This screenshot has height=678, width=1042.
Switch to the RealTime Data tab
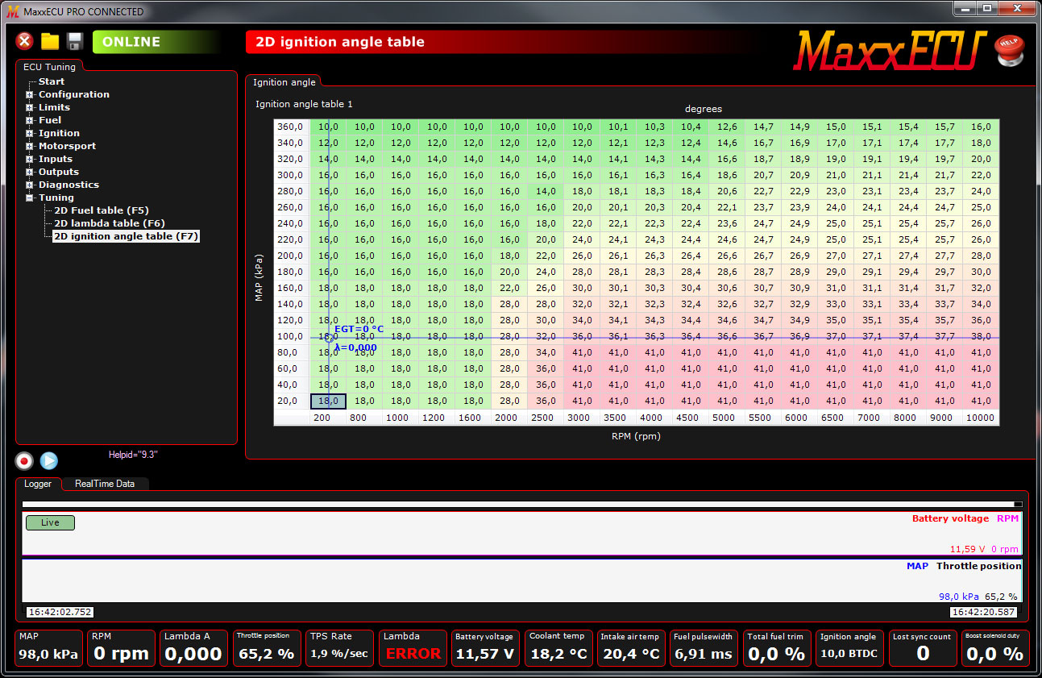point(103,484)
